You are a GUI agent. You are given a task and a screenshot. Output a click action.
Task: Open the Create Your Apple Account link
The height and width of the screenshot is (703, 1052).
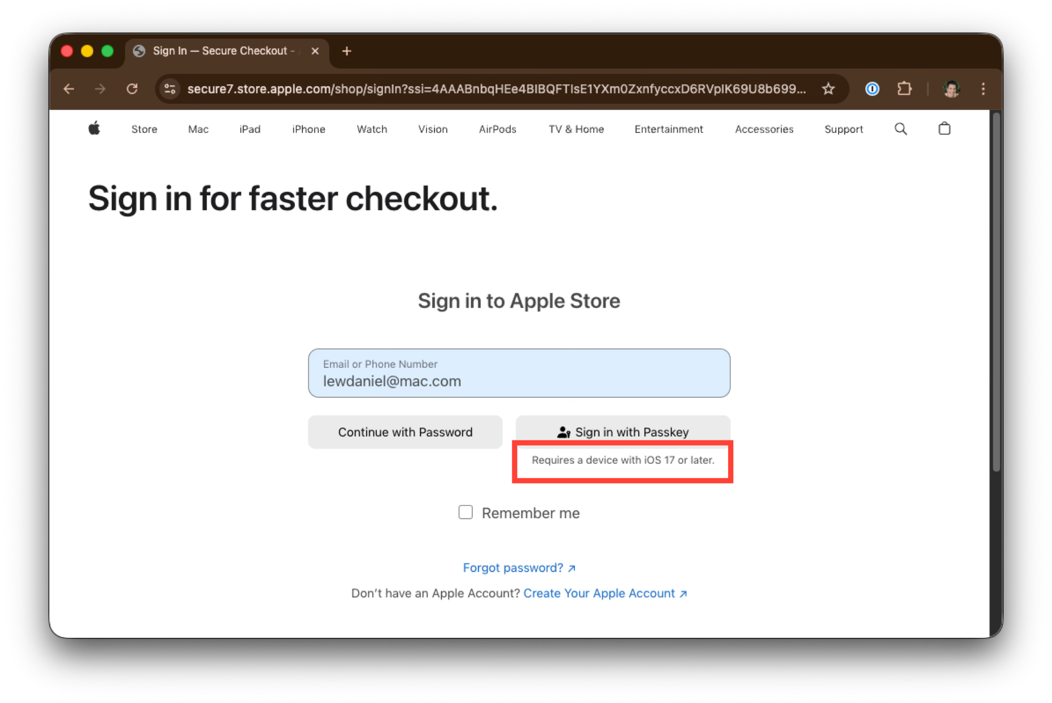pyautogui.click(x=605, y=593)
